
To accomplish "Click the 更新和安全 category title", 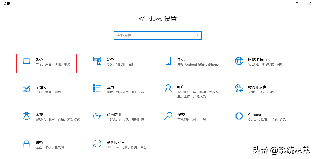I will (x=116, y=142).
